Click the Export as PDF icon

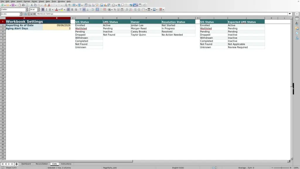click(20, 5)
